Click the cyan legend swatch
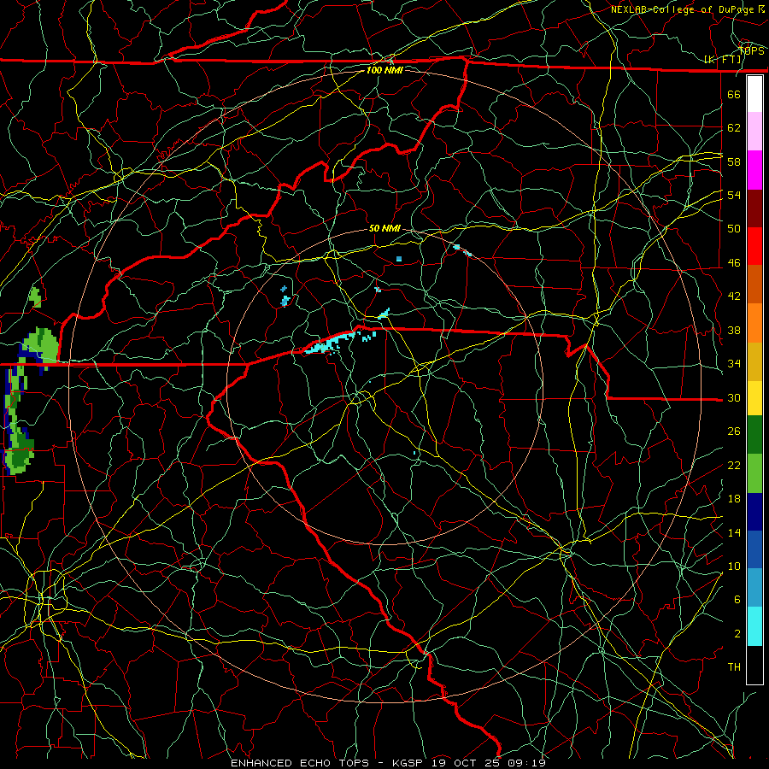 754,626
